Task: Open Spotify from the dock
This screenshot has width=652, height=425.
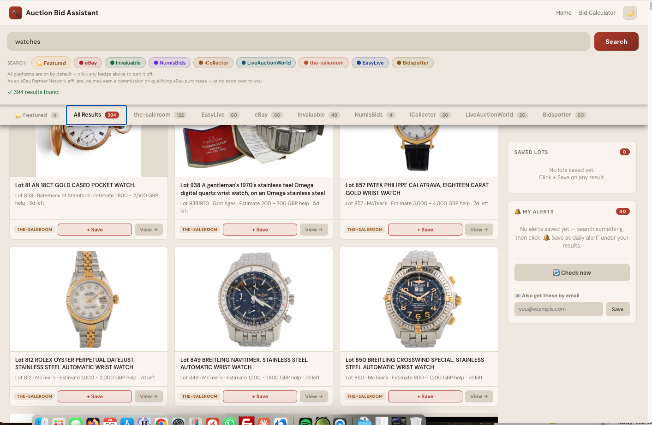Action: click(305, 421)
